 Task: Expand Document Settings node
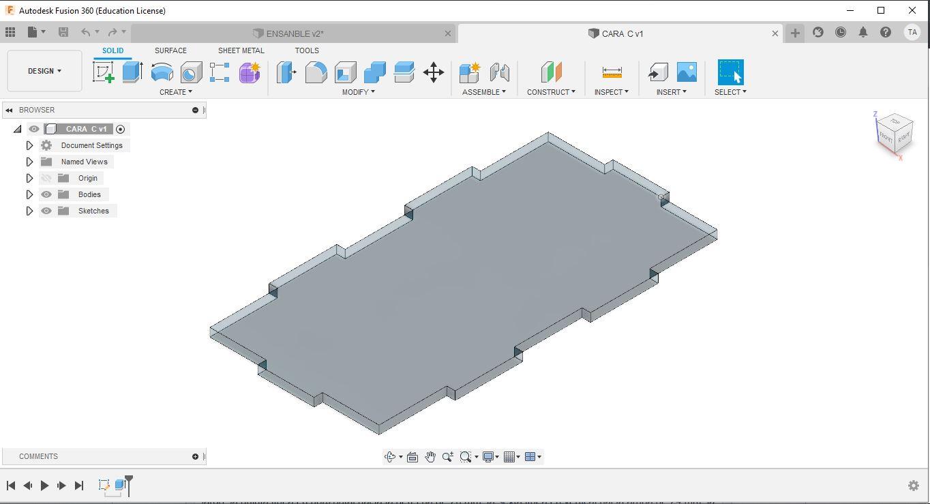click(29, 145)
